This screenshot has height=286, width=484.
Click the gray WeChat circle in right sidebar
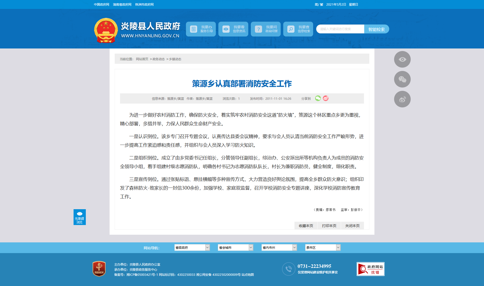pyautogui.click(x=402, y=79)
